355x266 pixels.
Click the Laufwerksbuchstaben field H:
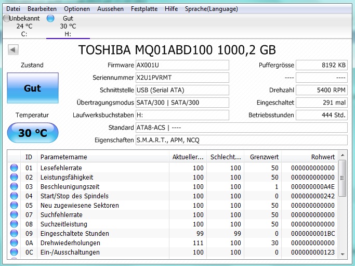182,115
